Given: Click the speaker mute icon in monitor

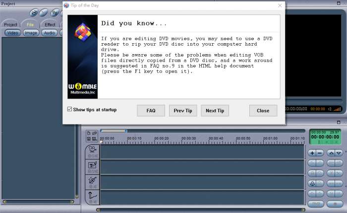Looking at the screenshot, I should click(330, 109).
